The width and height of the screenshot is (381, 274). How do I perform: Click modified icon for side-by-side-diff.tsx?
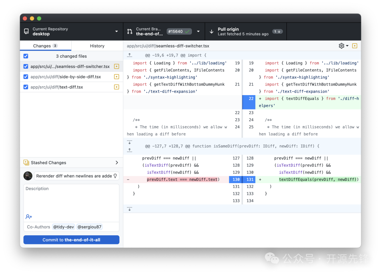point(117,77)
